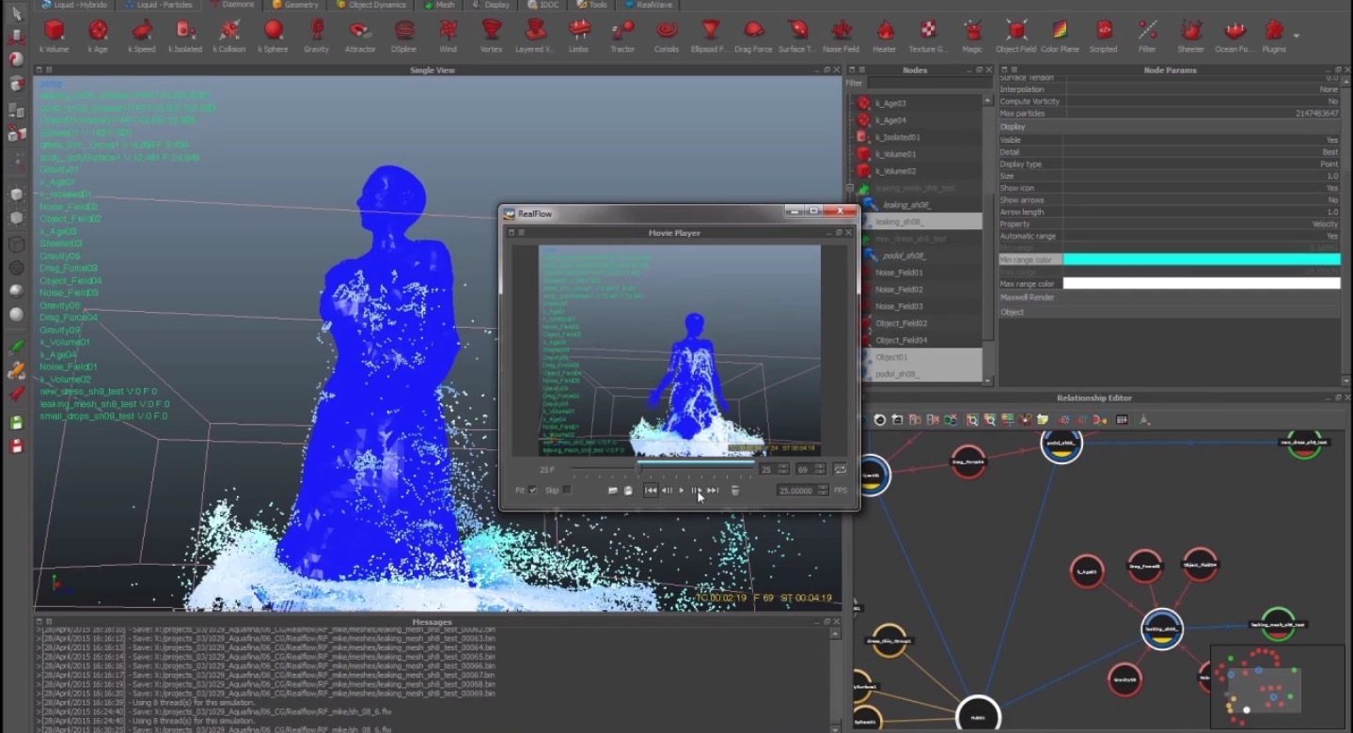Jump to first frame in Movie Player
The width and height of the screenshot is (1353, 733).
tap(651, 491)
